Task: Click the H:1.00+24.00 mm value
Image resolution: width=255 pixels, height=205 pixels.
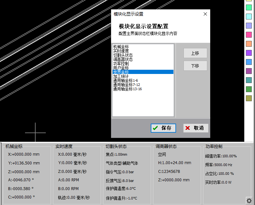Action: 175,163
